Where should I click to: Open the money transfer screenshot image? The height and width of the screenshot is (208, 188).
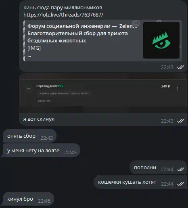[103, 93]
